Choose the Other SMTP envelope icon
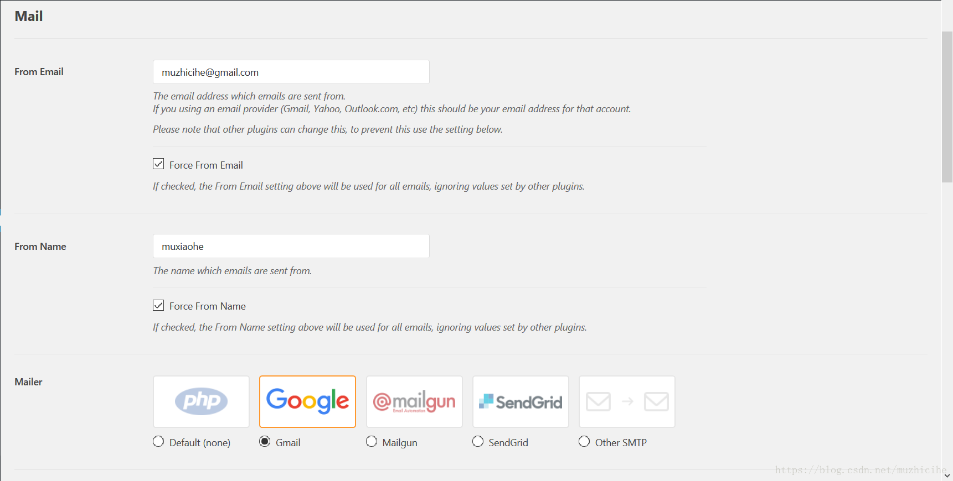This screenshot has height=481, width=953. pos(627,401)
